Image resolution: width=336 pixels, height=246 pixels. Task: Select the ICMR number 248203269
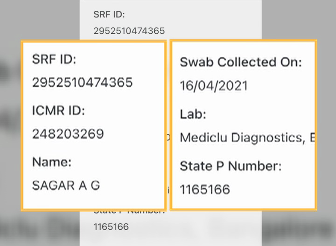pos(68,134)
